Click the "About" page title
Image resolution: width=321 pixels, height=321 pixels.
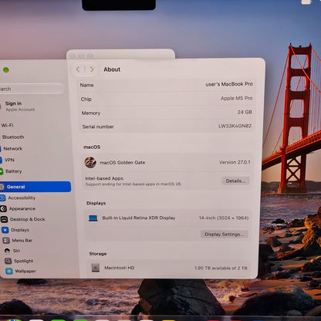112,69
